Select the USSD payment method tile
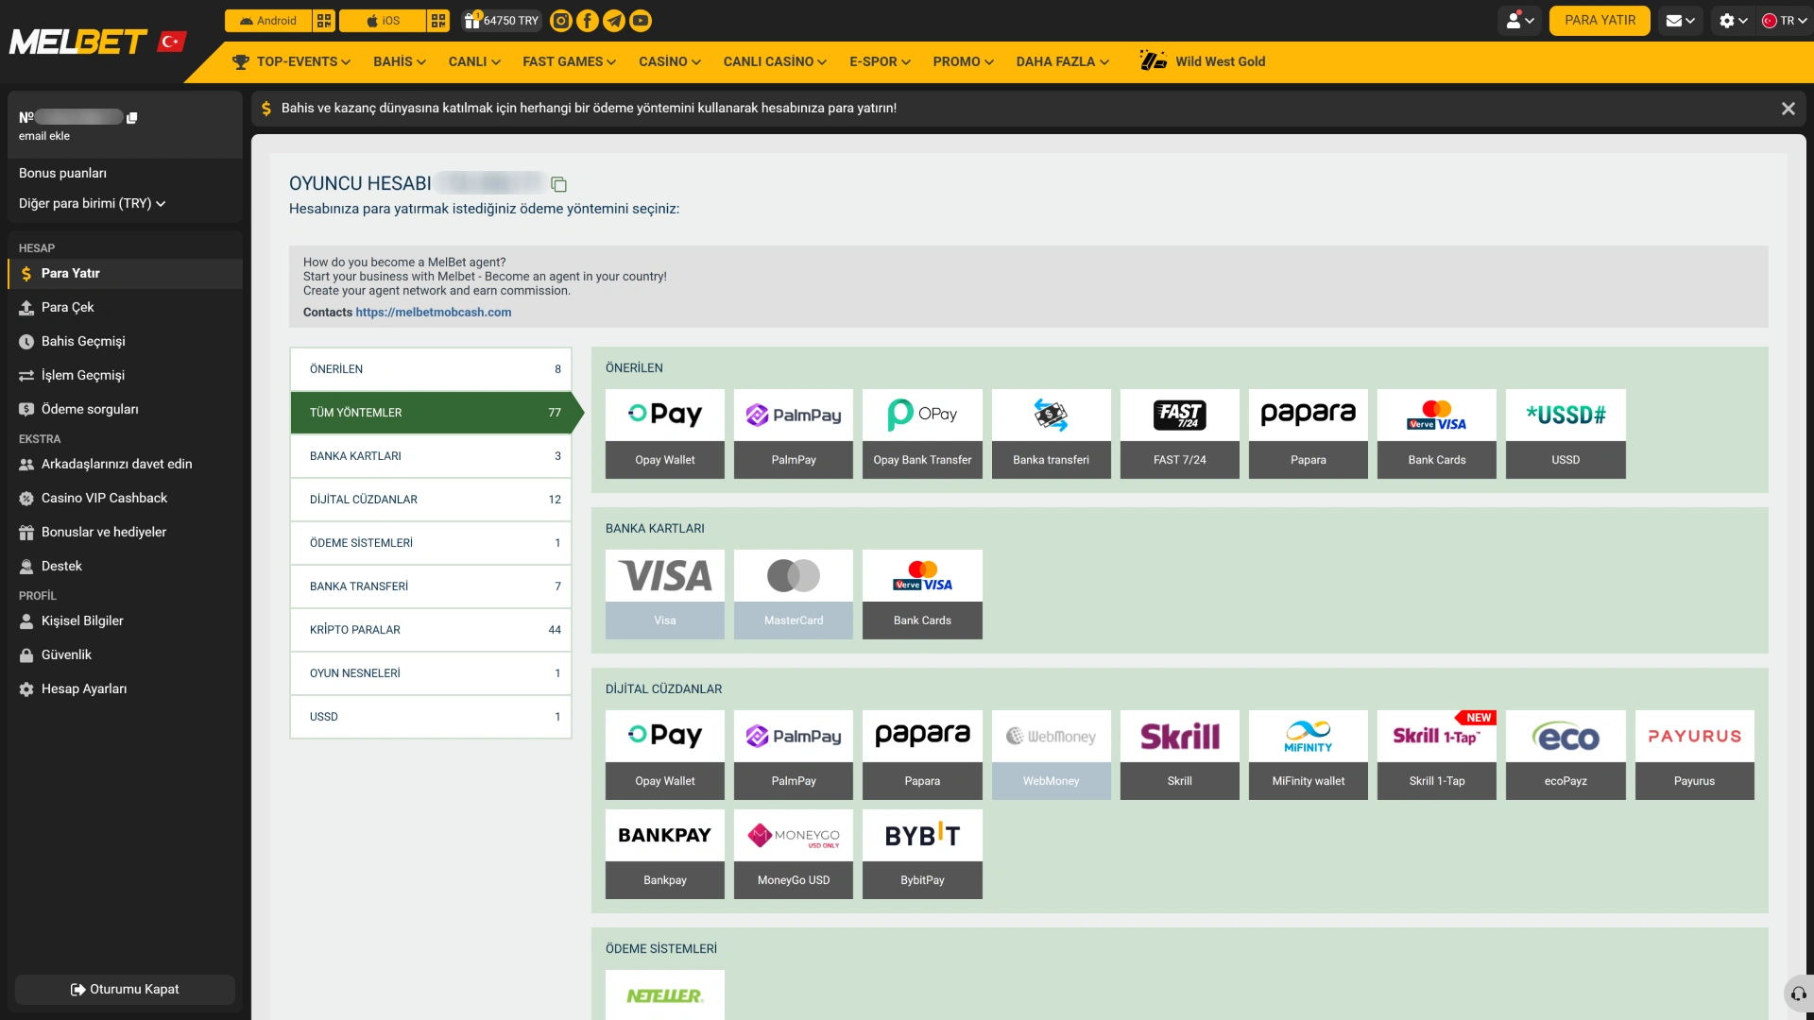The width and height of the screenshot is (1814, 1020). [1566, 433]
